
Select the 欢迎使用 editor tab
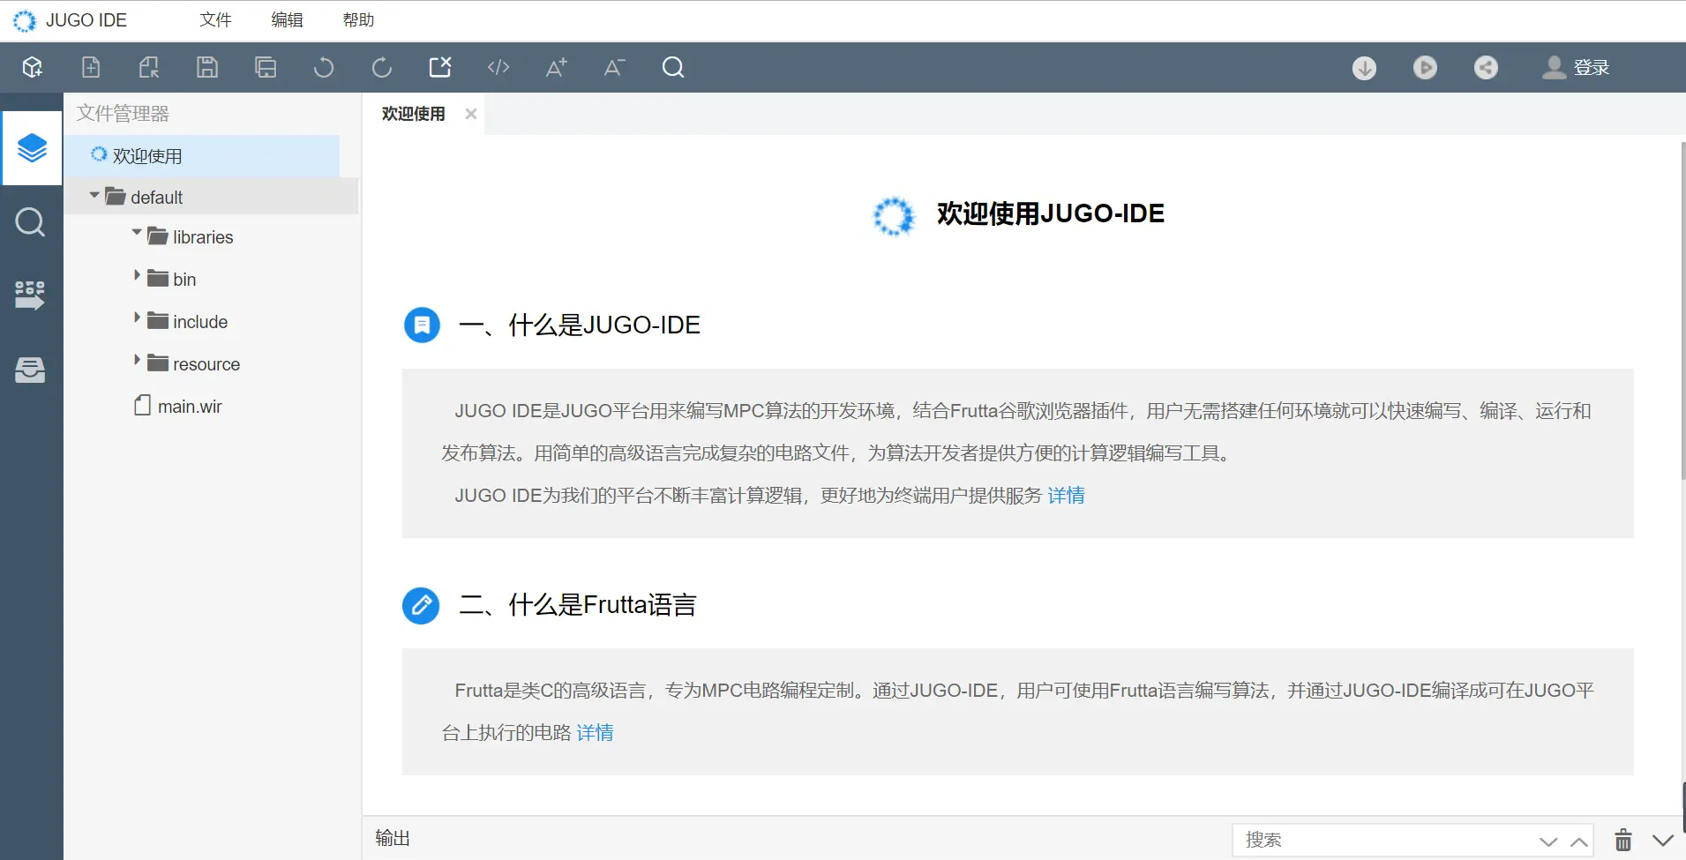point(414,114)
